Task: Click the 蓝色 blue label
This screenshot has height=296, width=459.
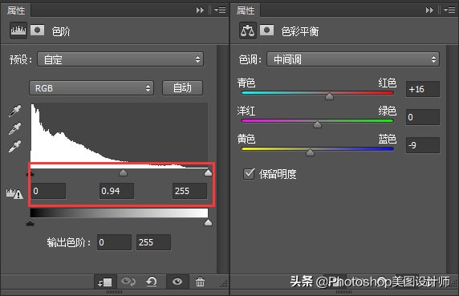Action: tap(387, 139)
